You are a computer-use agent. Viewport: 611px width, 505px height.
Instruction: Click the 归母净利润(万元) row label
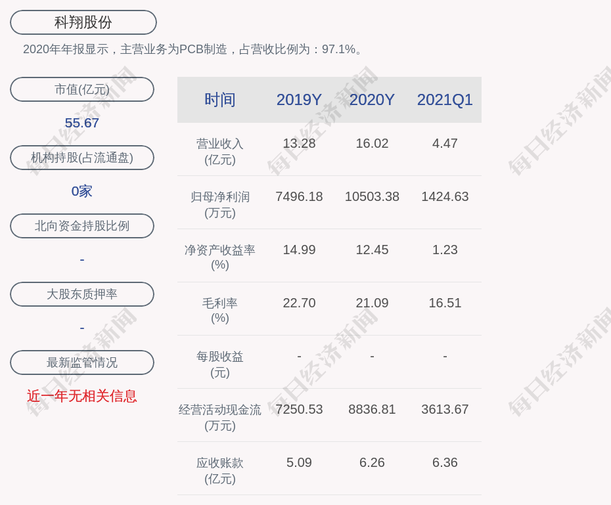(219, 204)
